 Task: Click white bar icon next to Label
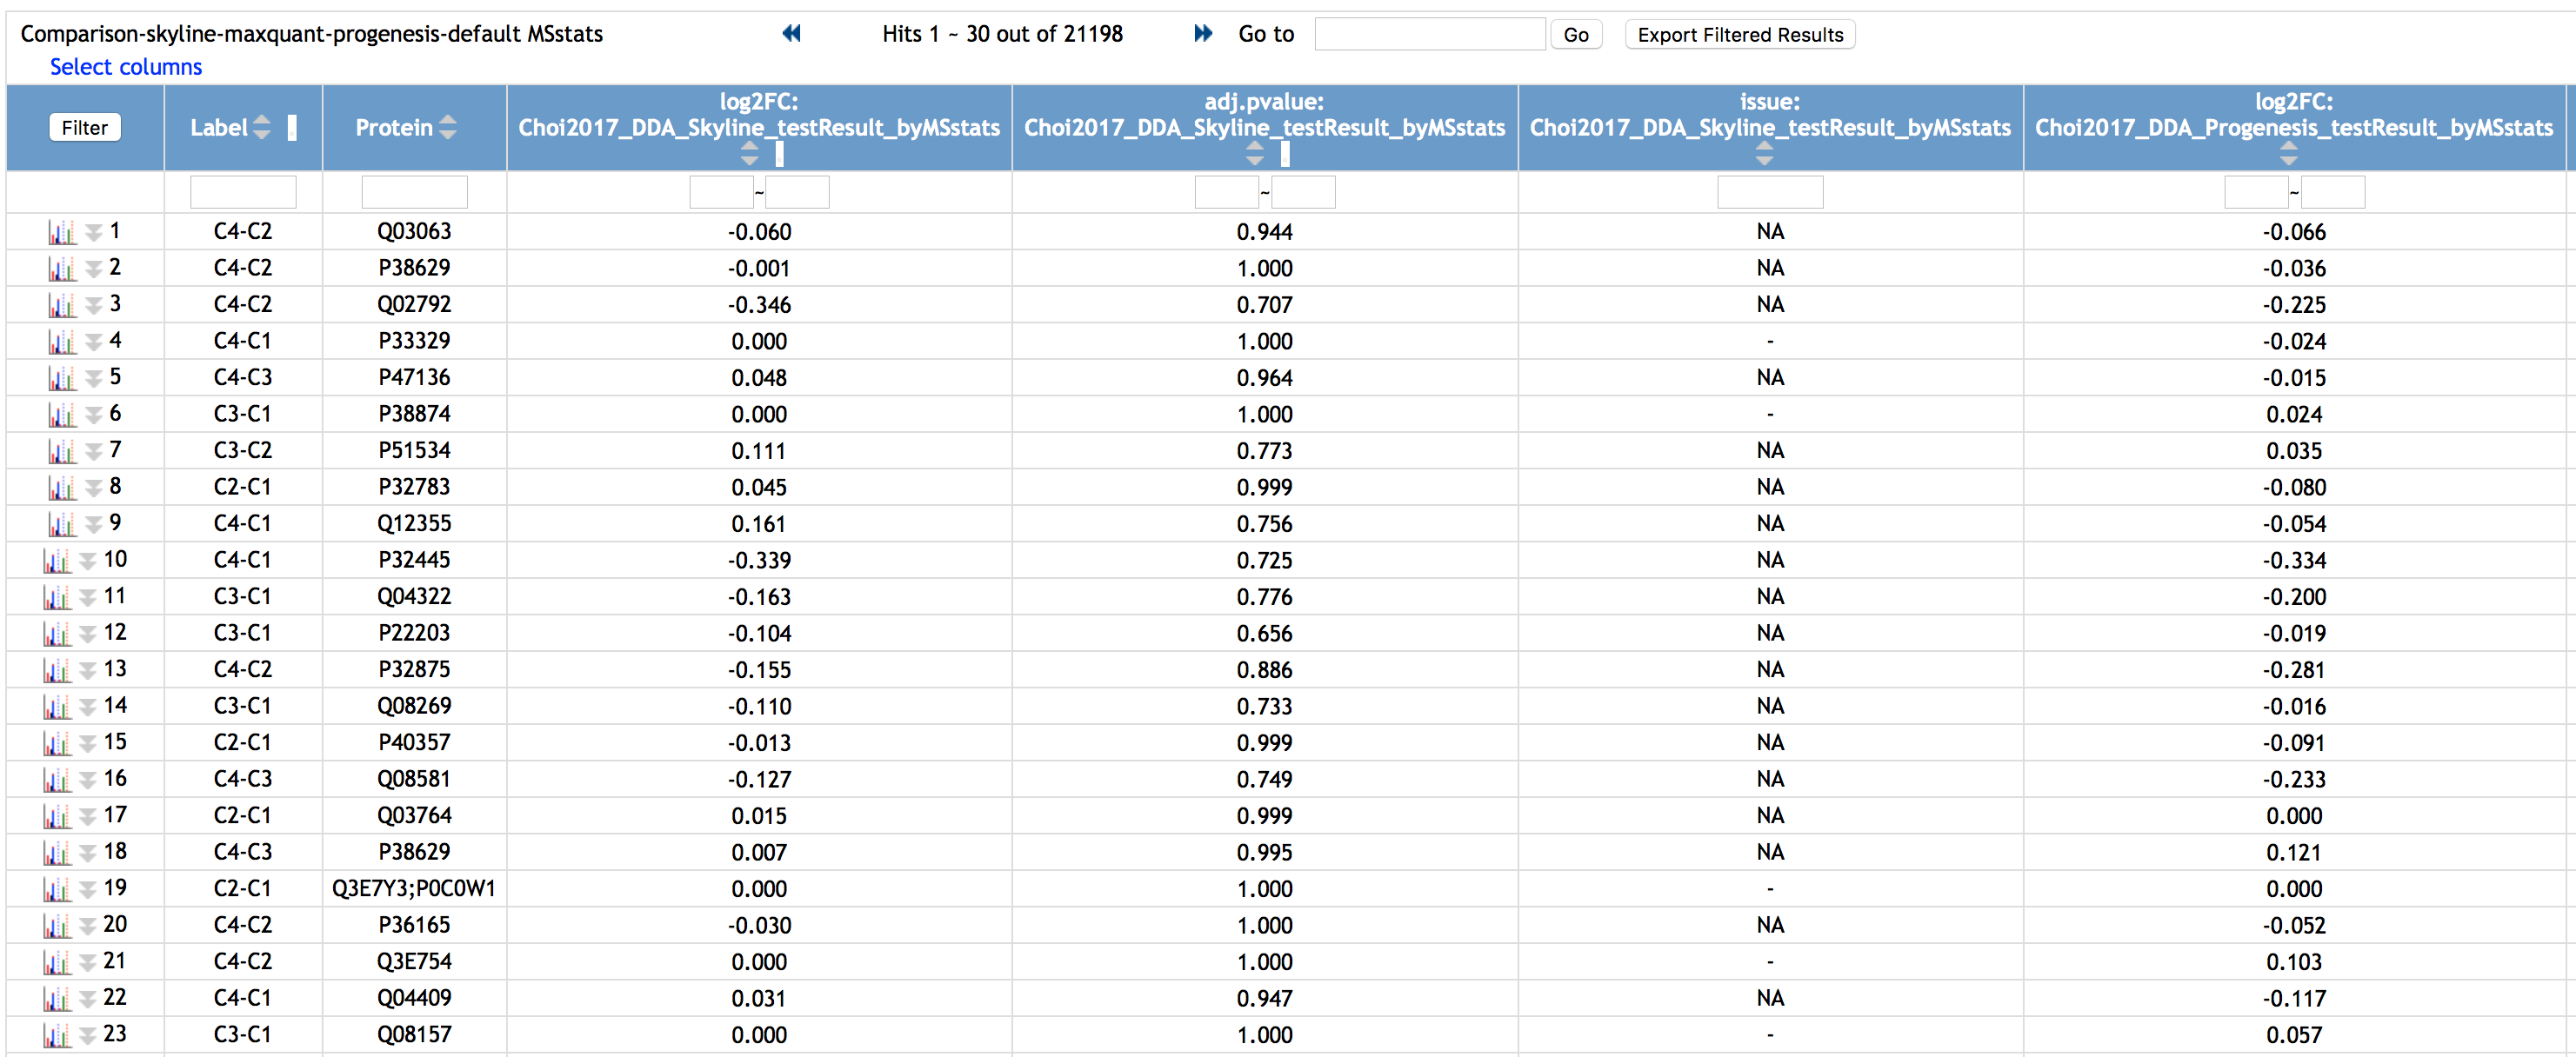click(x=292, y=128)
